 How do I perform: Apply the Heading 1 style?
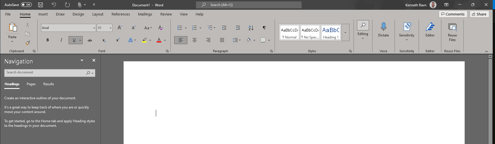[331, 32]
